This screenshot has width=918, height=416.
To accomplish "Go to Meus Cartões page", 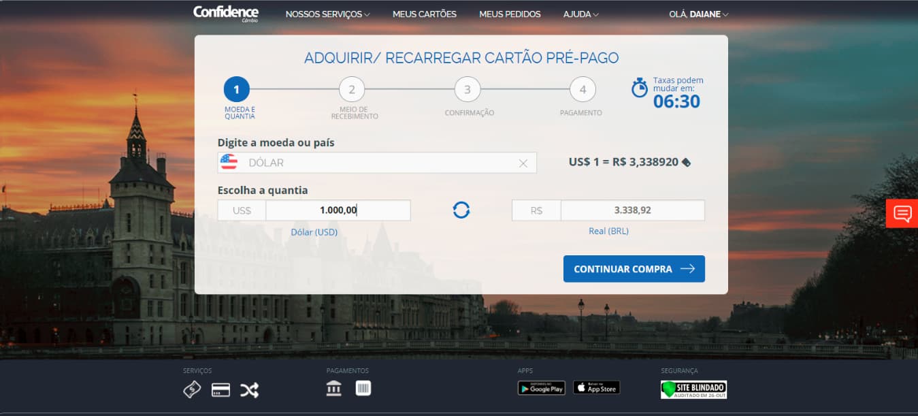I will [425, 14].
